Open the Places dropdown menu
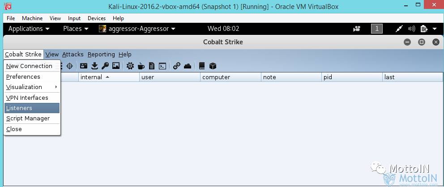 tap(76, 29)
